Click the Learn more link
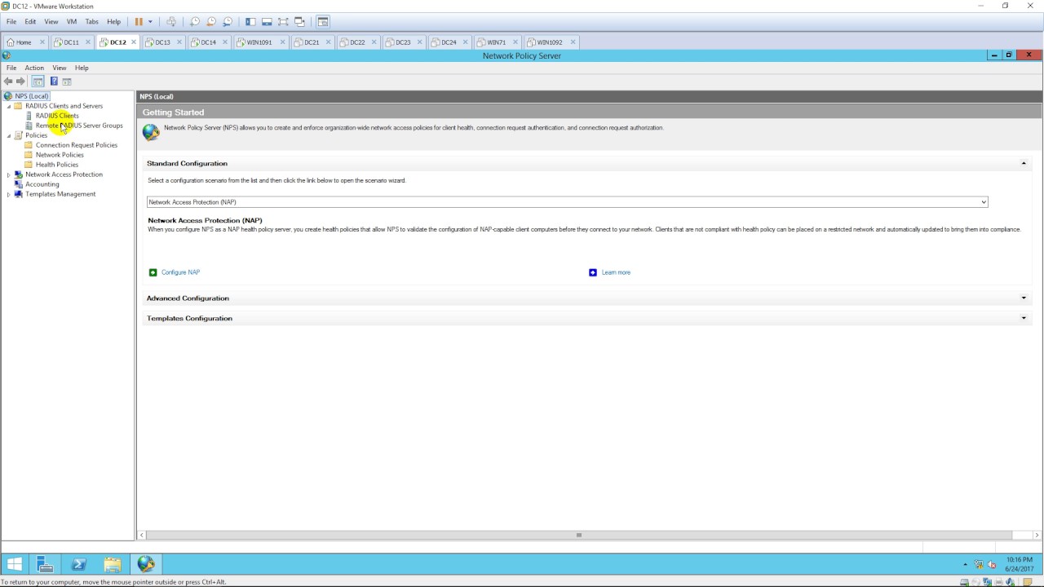Screen dimensions: 1044x587 point(616,272)
